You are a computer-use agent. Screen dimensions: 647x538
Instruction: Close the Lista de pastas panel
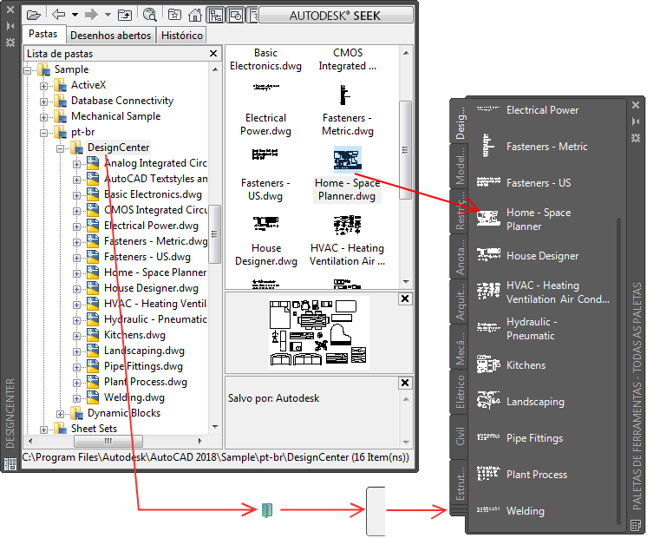(x=213, y=53)
